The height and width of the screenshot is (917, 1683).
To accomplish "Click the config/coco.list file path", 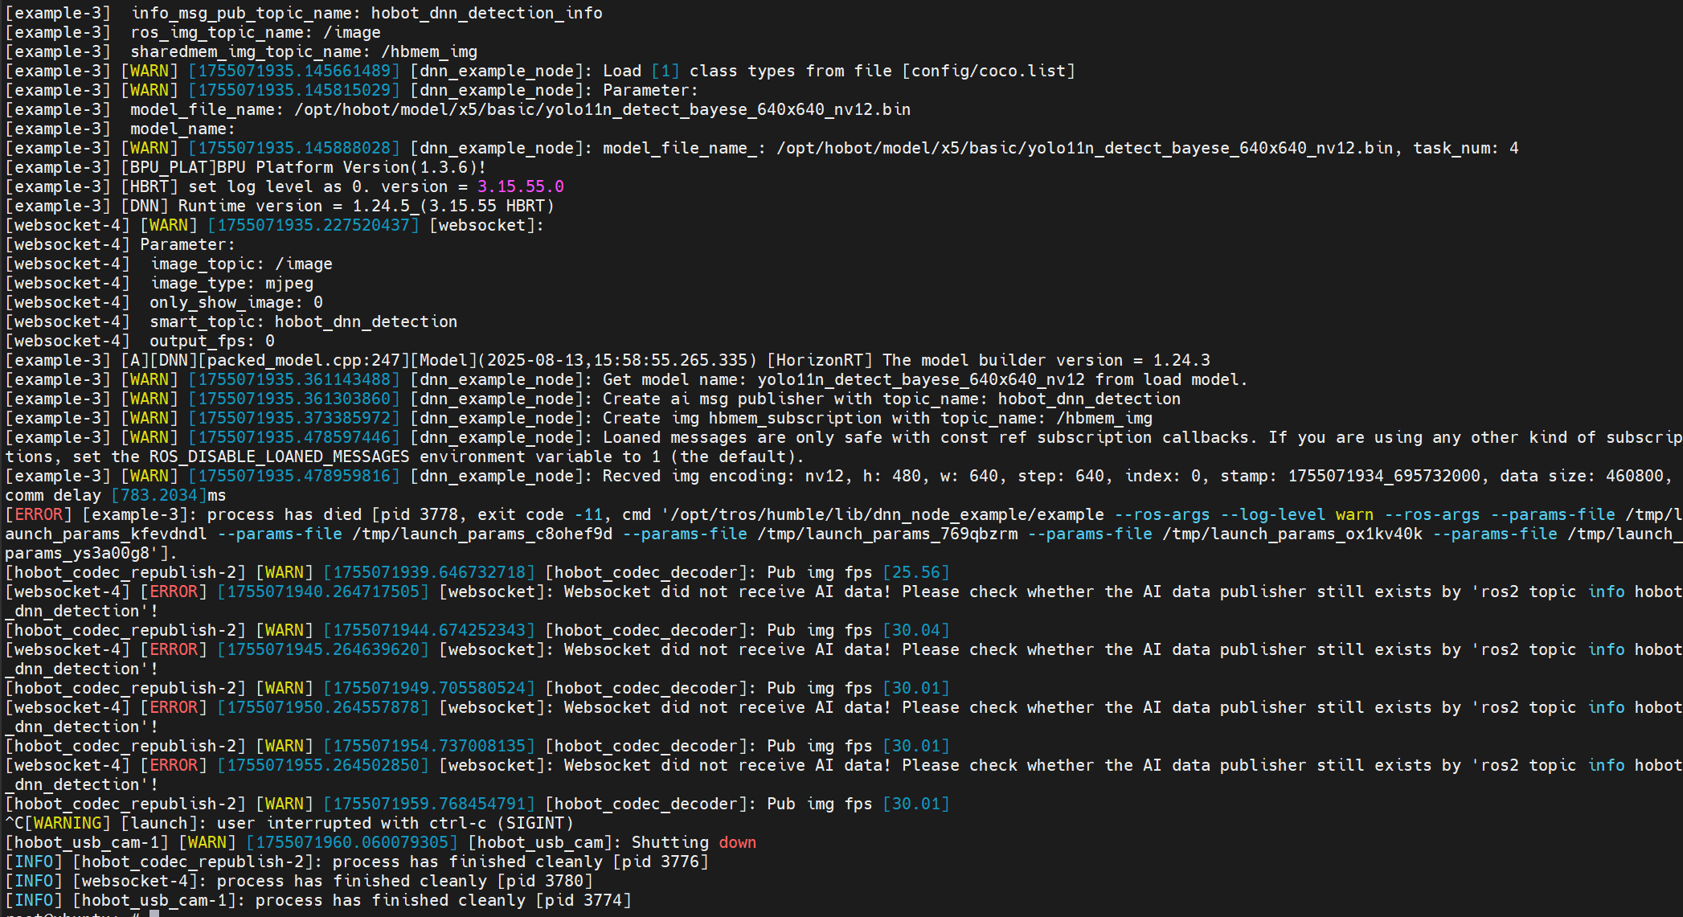I will pyautogui.click(x=988, y=71).
